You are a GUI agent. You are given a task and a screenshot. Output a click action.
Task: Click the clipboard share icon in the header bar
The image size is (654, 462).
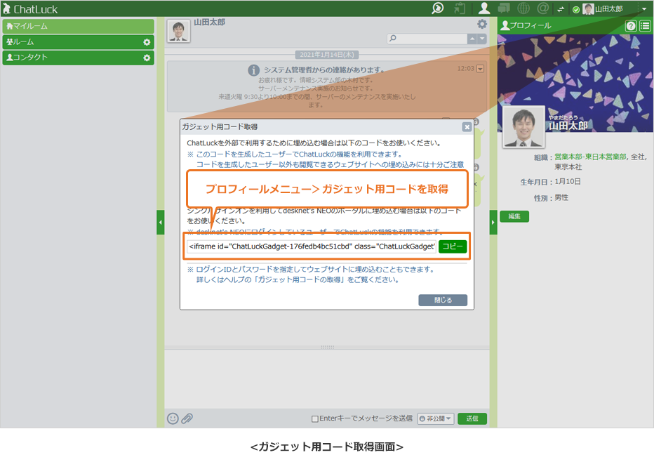pos(460,8)
